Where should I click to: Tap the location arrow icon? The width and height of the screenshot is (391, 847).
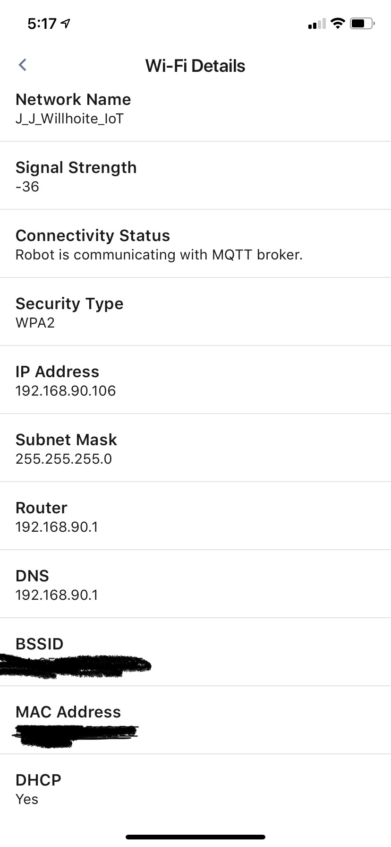coord(66,23)
